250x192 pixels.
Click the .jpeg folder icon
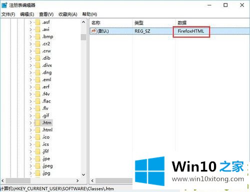(x=38, y=166)
